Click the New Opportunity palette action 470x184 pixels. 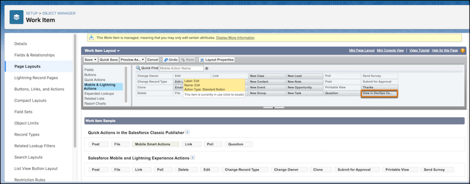tap(304, 87)
